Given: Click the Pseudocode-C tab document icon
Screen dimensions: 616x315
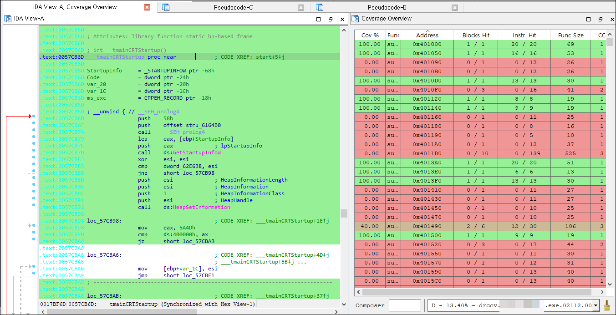Looking at the screenshot, I should (x=166, y=7).
